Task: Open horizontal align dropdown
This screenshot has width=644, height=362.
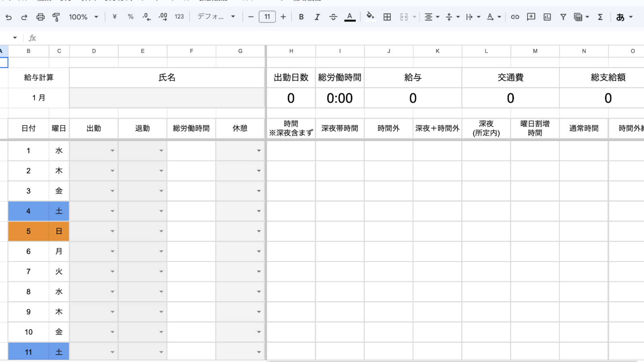Action: (432, 17)
